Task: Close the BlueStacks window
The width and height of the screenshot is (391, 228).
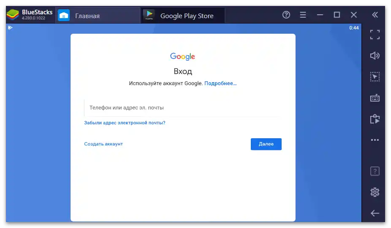Action: point(353,15)
